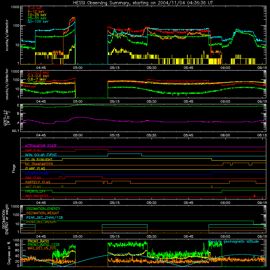Image resolution: width=270 pixels, height=270 pixels.
Task: Click the 7-20 MeV legend label
Action: coord(36,83)
